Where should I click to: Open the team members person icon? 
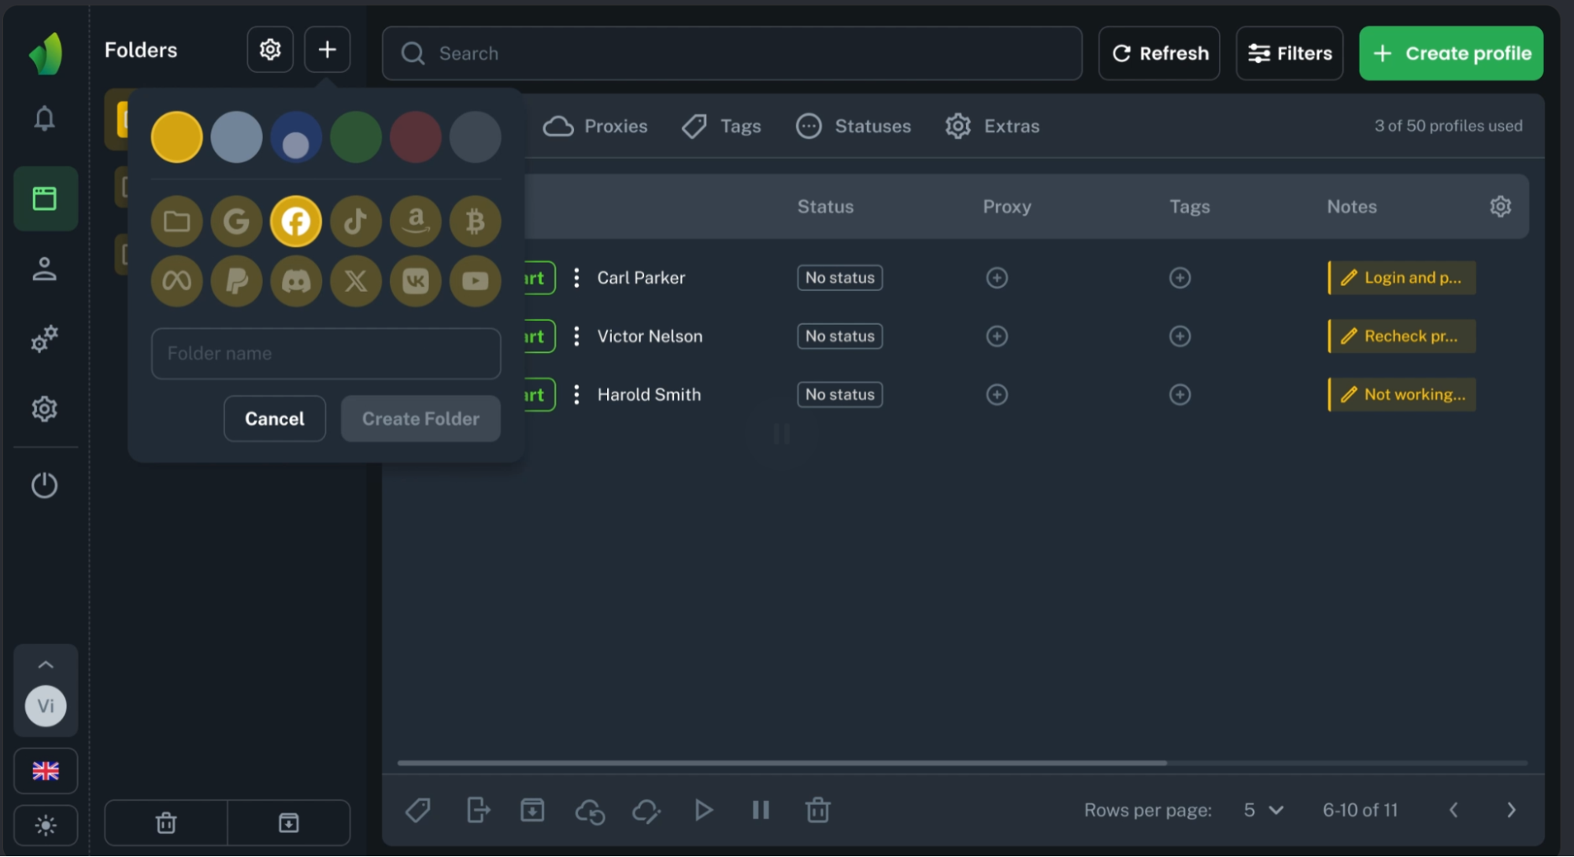pos(45,269)
